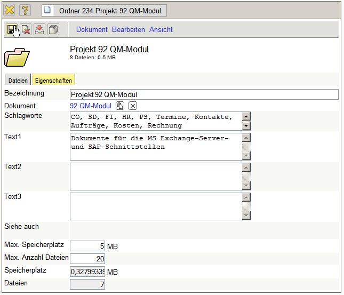
Task: Click inside the Schlagworte text area
Action: click(x=156, y=121)
